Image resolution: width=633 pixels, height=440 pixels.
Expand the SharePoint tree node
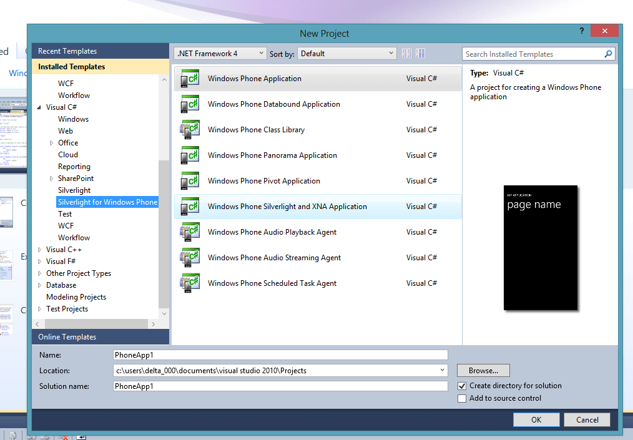click(x=51, y=178)
